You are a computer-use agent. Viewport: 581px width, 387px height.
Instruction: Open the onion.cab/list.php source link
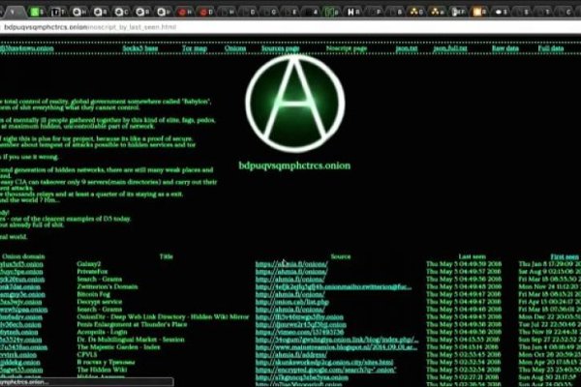click(292, 302)
